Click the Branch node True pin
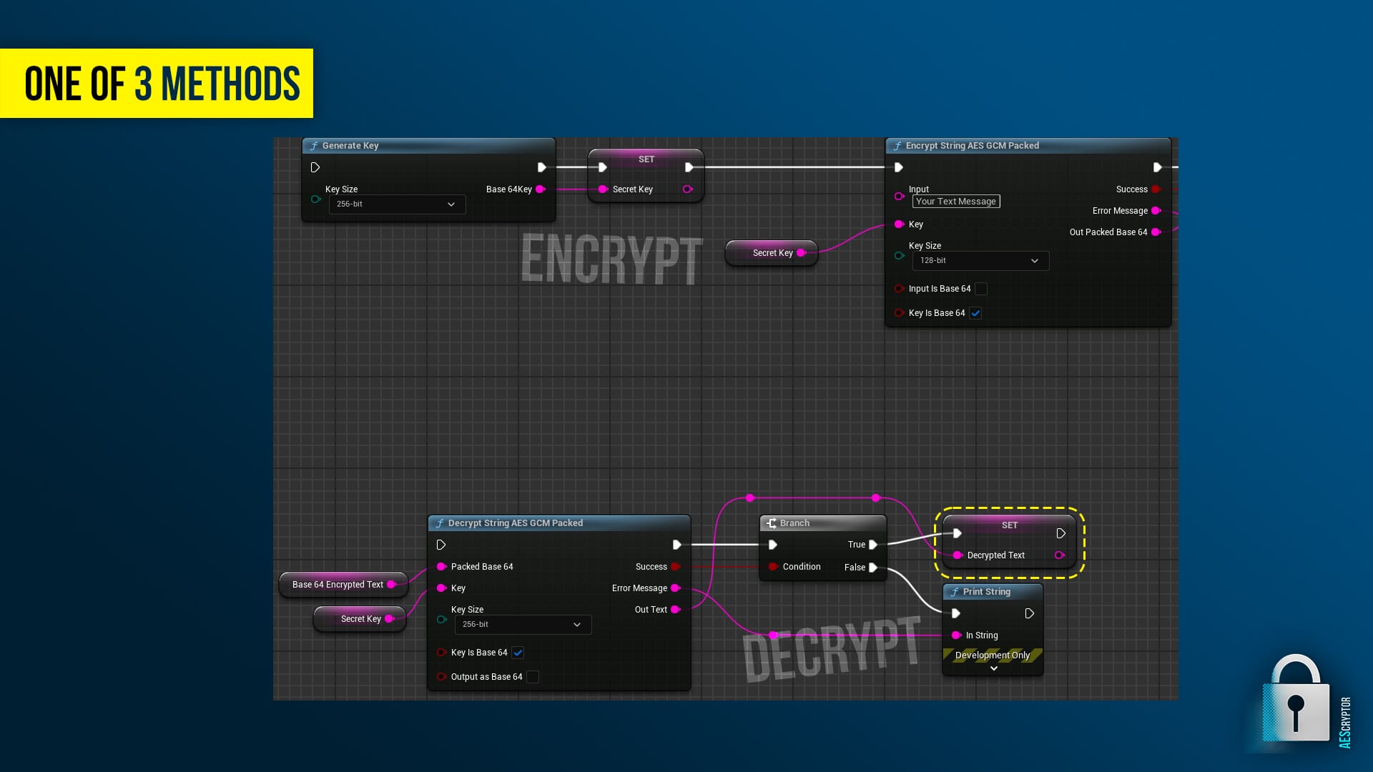The image size is (1373, 772). tap(873, 545)
